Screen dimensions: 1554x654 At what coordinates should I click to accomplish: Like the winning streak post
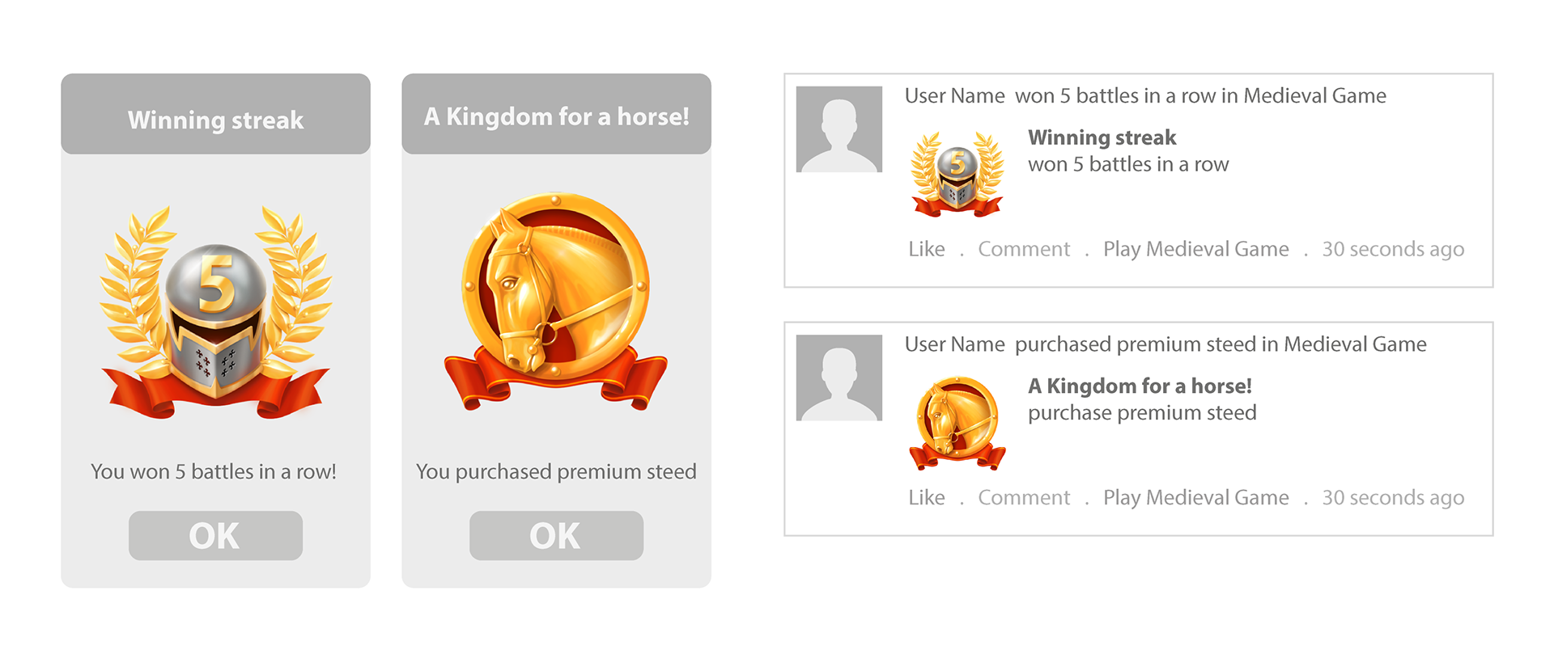coord(926,249)
